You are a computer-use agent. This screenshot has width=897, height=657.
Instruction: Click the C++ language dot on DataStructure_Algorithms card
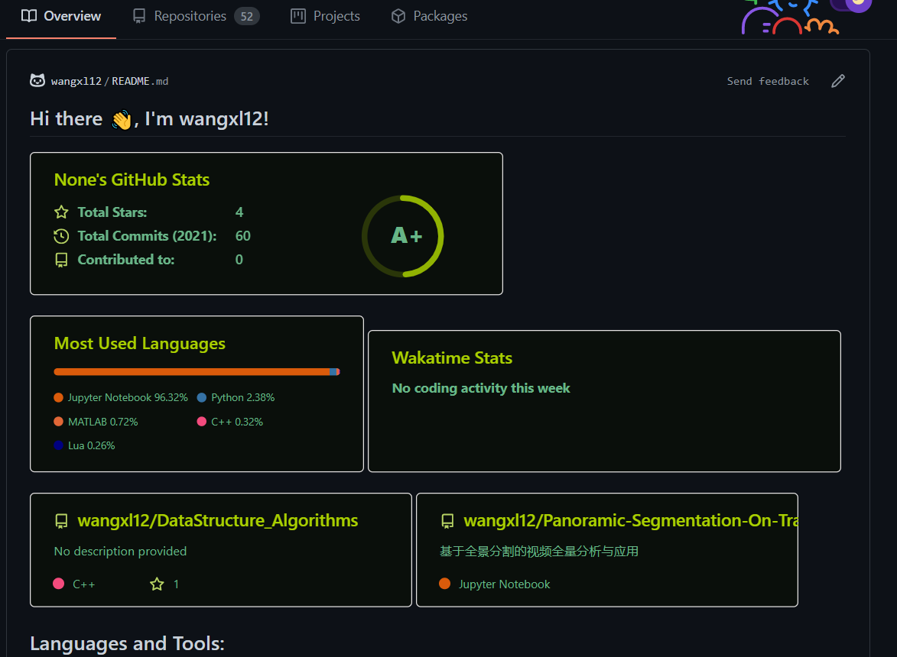coord(58,584)
